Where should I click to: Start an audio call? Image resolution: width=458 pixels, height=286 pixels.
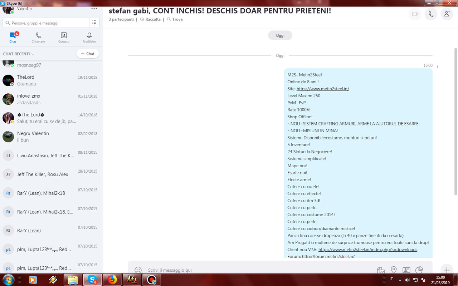coord(431,14)
